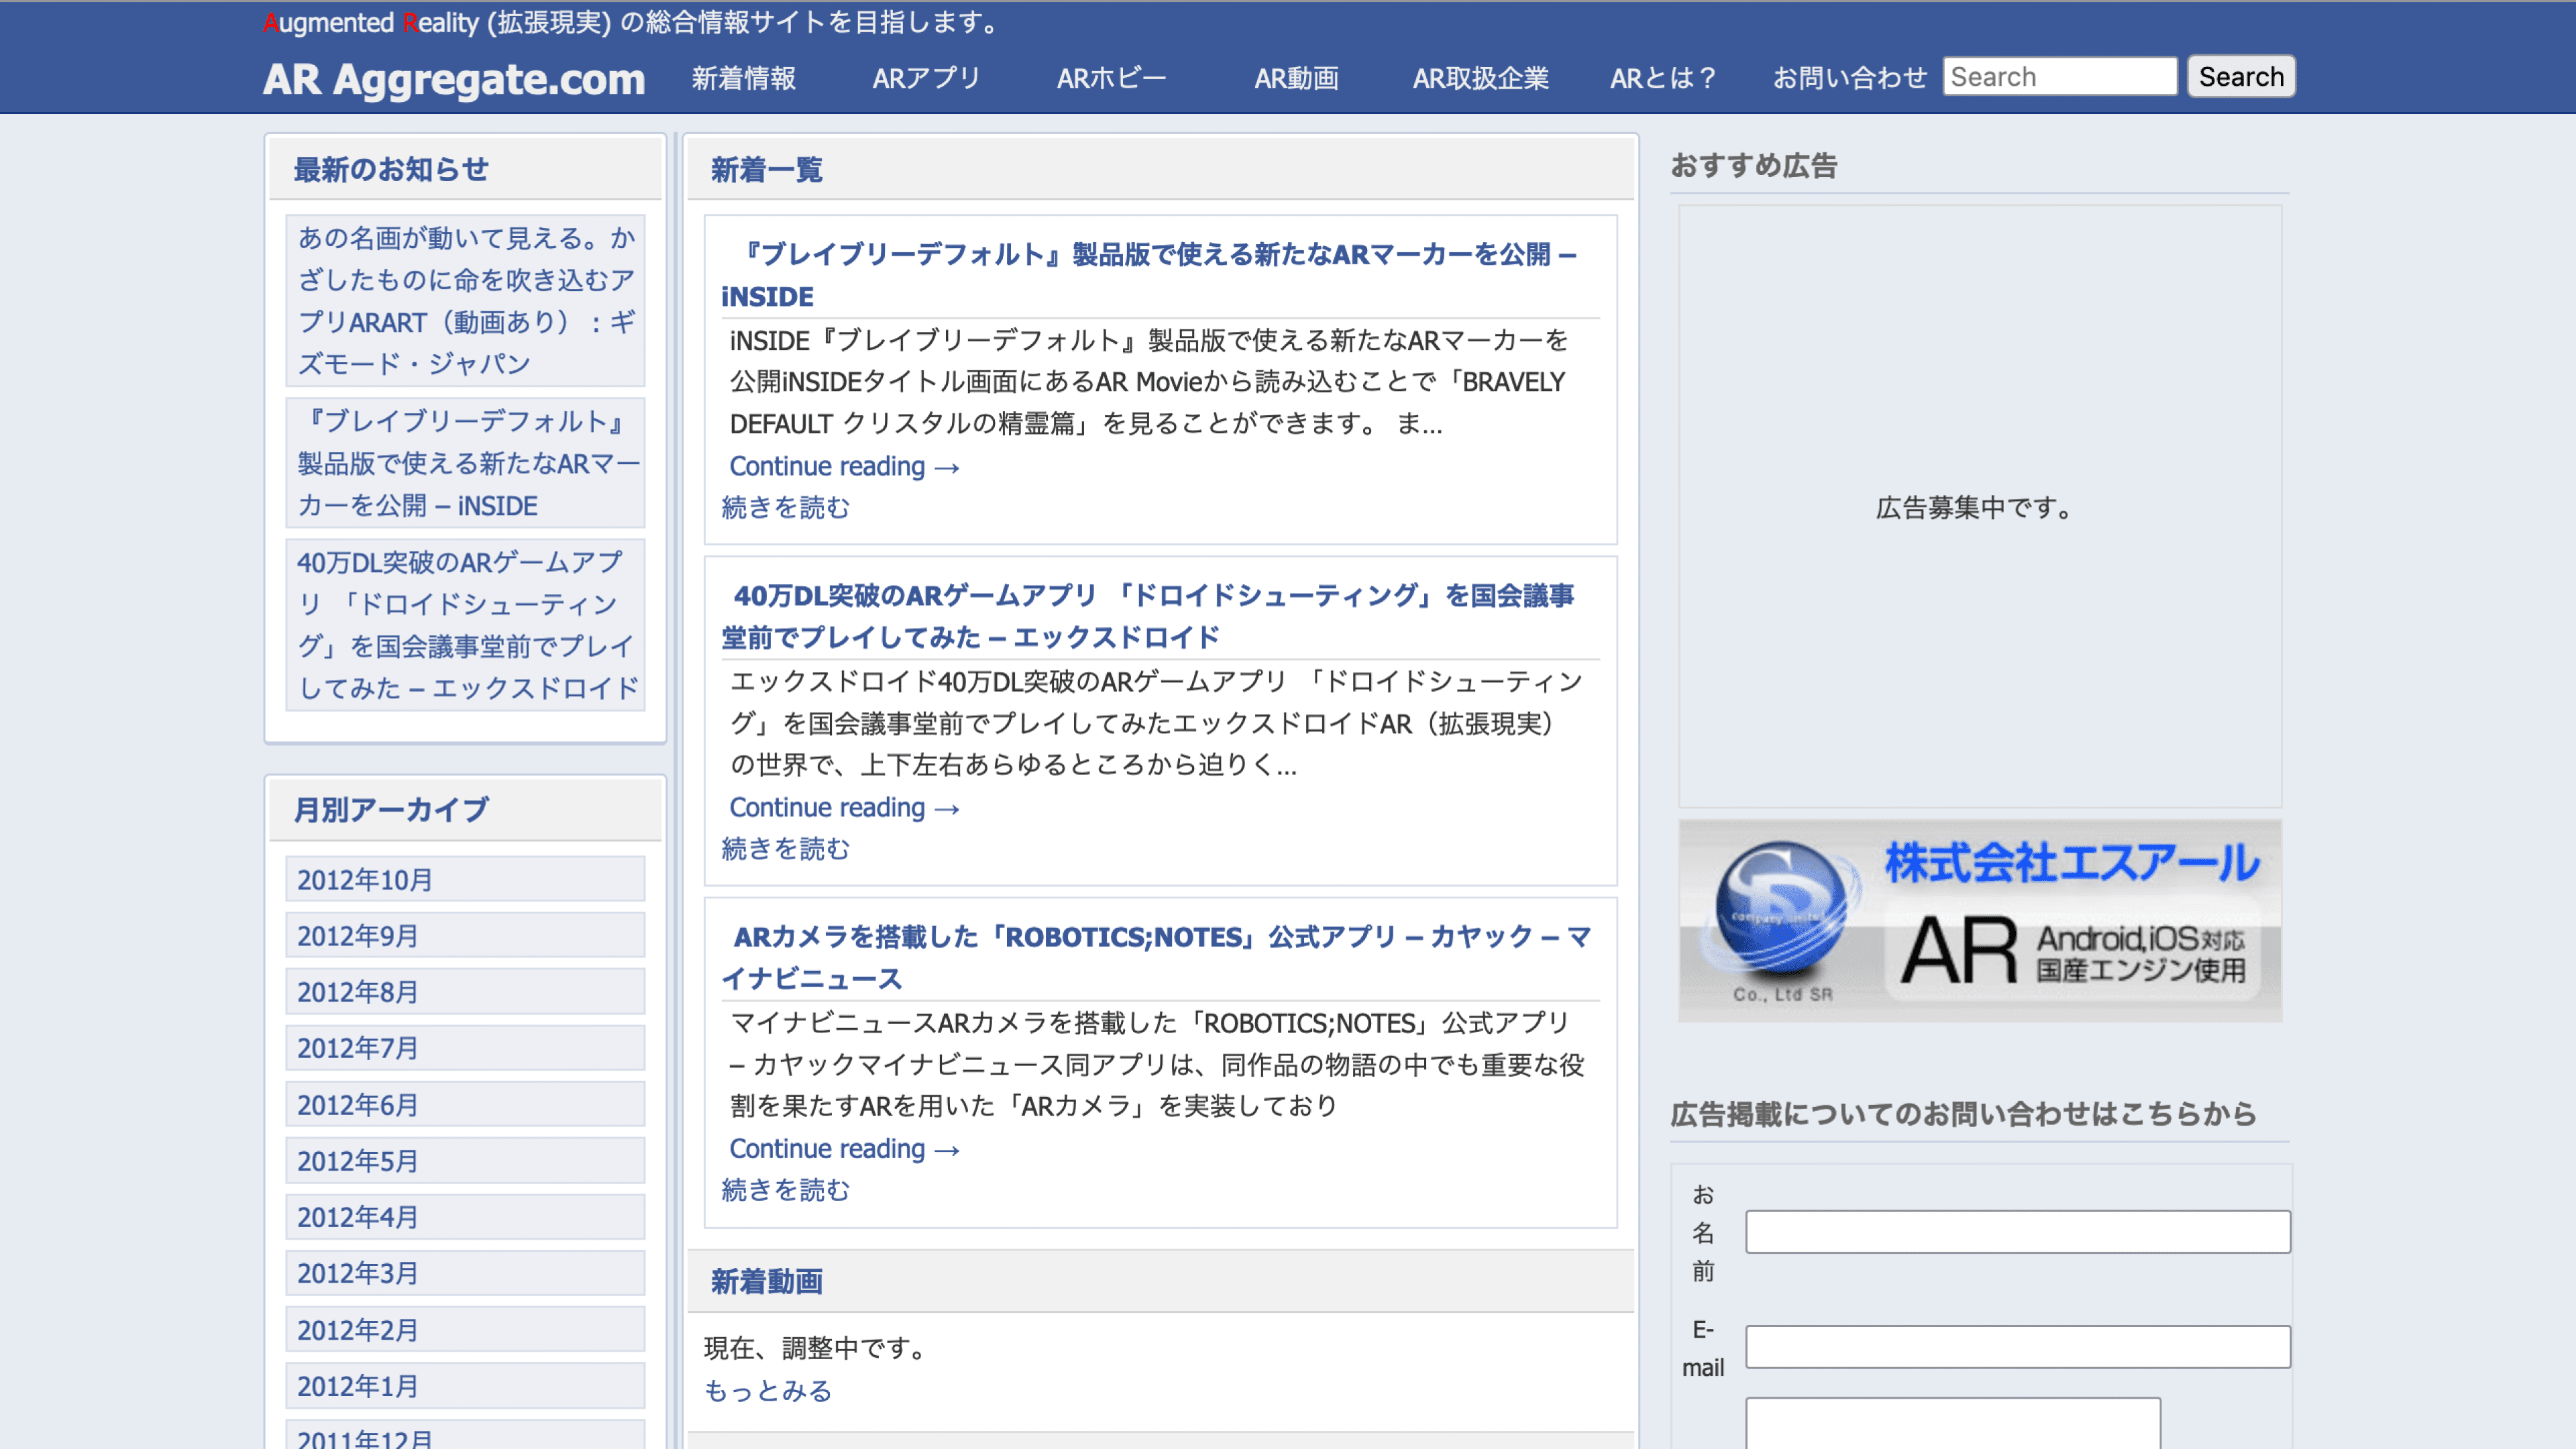Open the AR取扱企業 menu
The height and width of the screenshot is (1449, 2576).
(1480, 78)
